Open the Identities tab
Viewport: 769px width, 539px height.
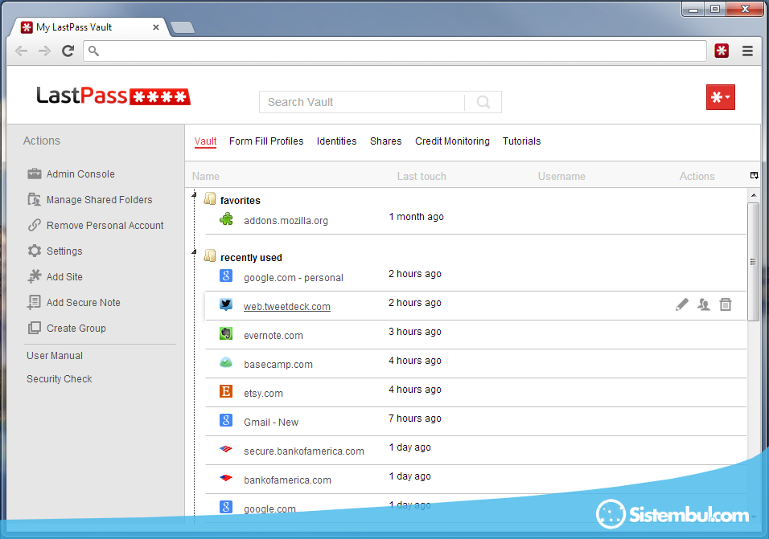tap(336, 141)
